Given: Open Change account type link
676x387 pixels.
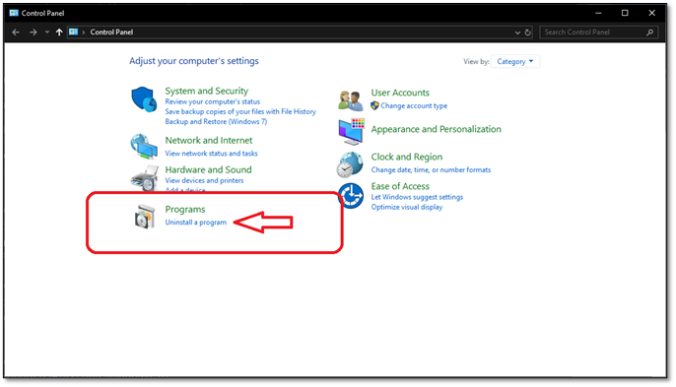Looking at the screenshot, I should point(414,105).
